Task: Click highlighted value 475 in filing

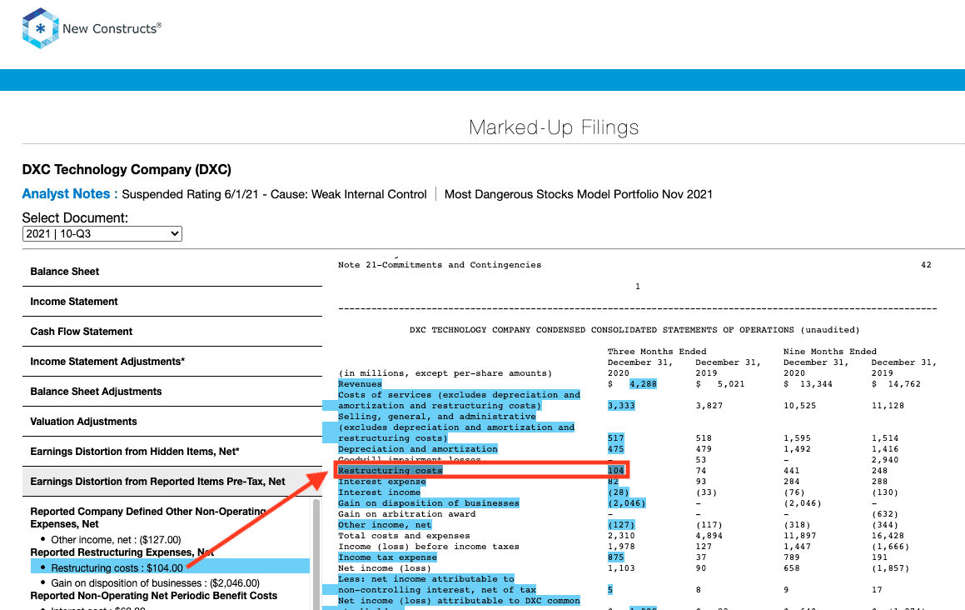Action: click(x=615, y=449)
